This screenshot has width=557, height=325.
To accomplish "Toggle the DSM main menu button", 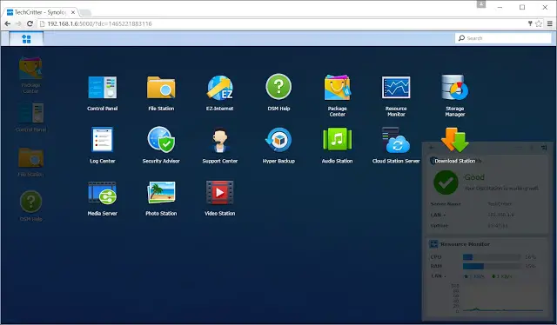I will (x=26, y=39).
